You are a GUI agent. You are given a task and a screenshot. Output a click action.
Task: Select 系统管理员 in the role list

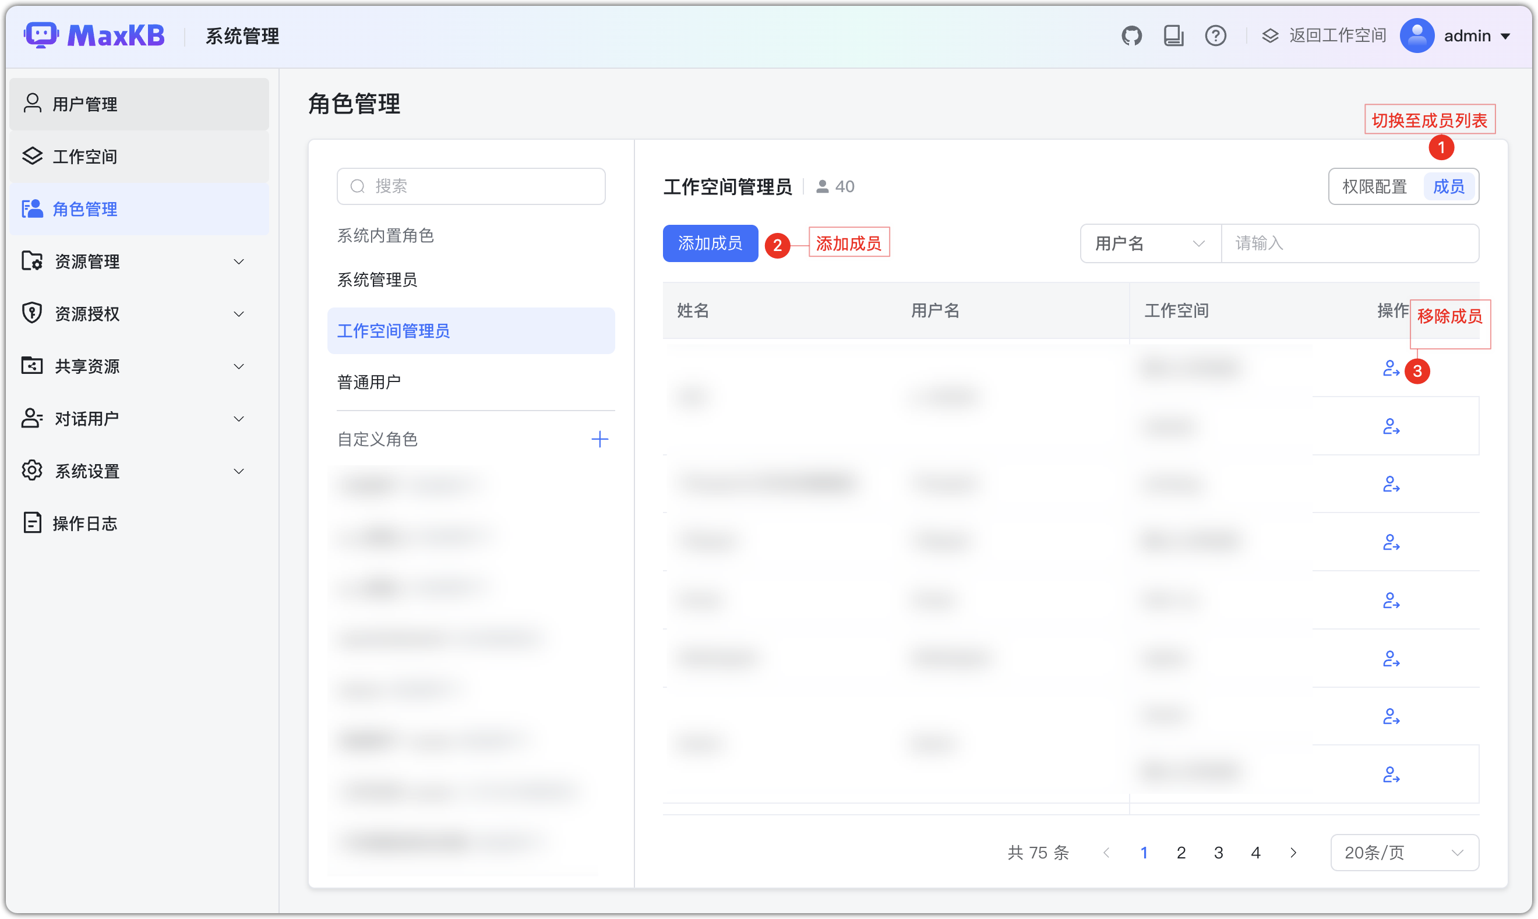pyautogui.click(x=378, y=280)
